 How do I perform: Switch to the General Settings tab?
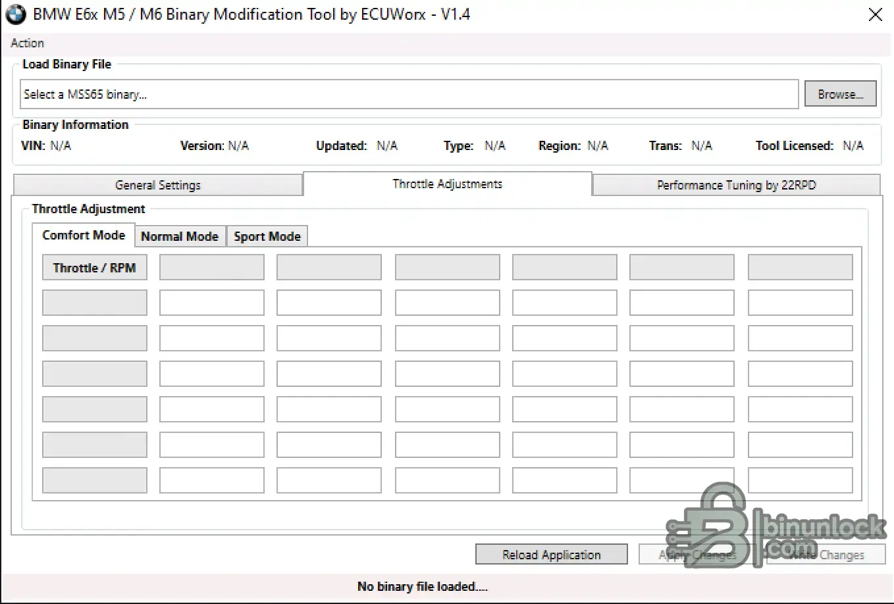pos(158,185)
